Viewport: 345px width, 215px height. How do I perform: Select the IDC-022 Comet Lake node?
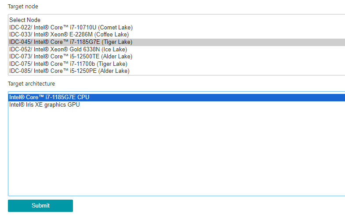[x=71, y=27]
